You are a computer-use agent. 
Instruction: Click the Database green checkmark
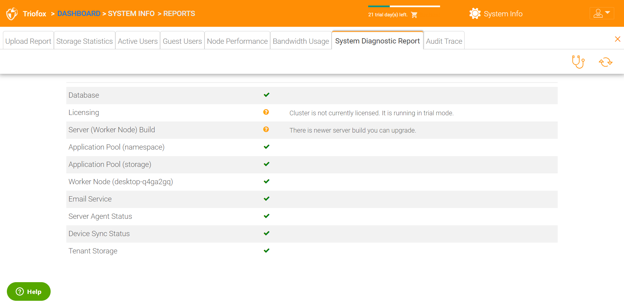267,95
